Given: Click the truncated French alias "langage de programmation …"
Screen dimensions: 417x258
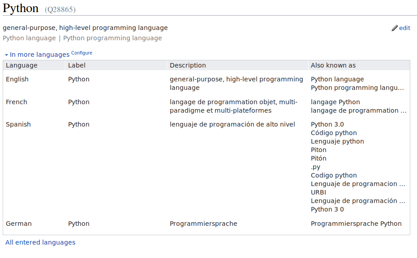Looking at the screenshot, I should click(x=358, y=110).
